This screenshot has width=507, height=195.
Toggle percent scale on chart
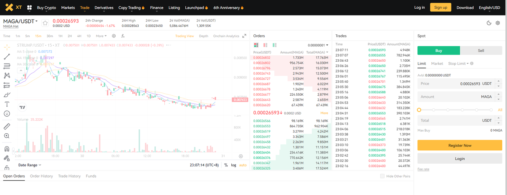tap(226, 165)
